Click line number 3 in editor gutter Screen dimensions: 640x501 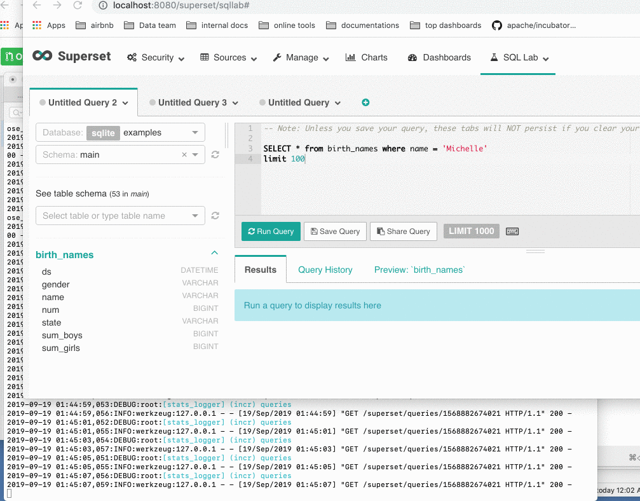[250, 148]
